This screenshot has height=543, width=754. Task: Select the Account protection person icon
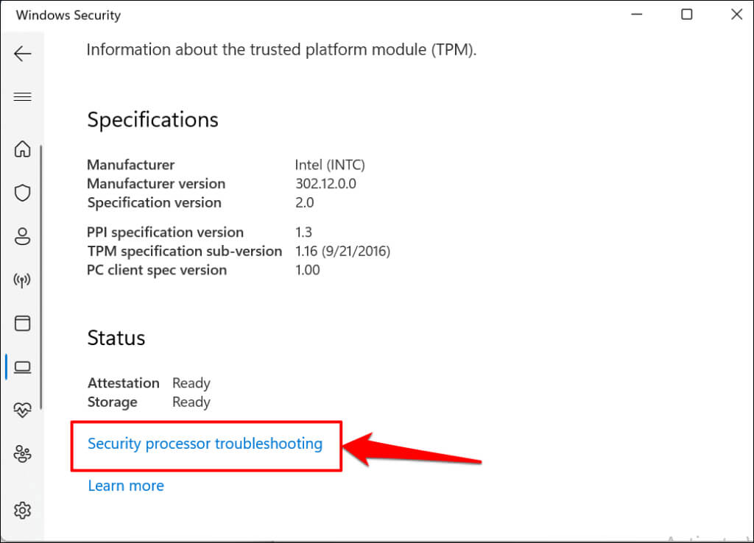(23, 236)
